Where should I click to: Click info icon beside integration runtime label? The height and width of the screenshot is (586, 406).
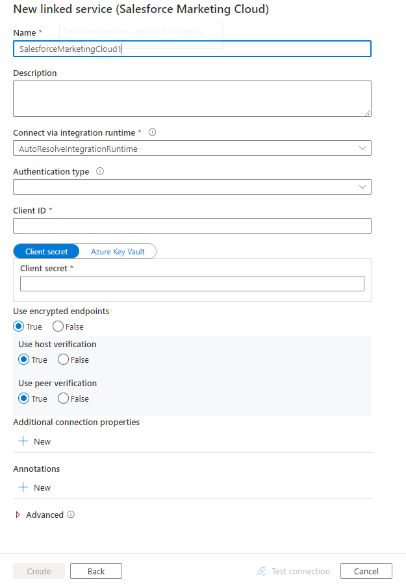click(x=153, y=132)
